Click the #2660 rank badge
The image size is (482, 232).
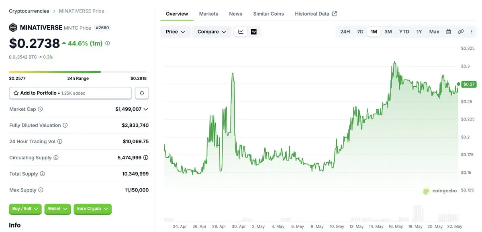coord(102,28)
